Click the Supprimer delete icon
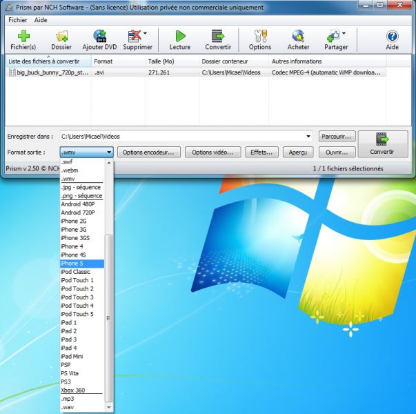 click(135, 36)
